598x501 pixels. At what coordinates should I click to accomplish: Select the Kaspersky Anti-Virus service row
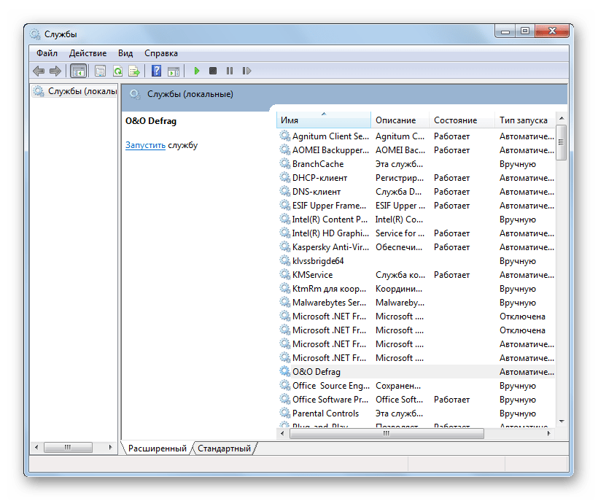[330, 247]
